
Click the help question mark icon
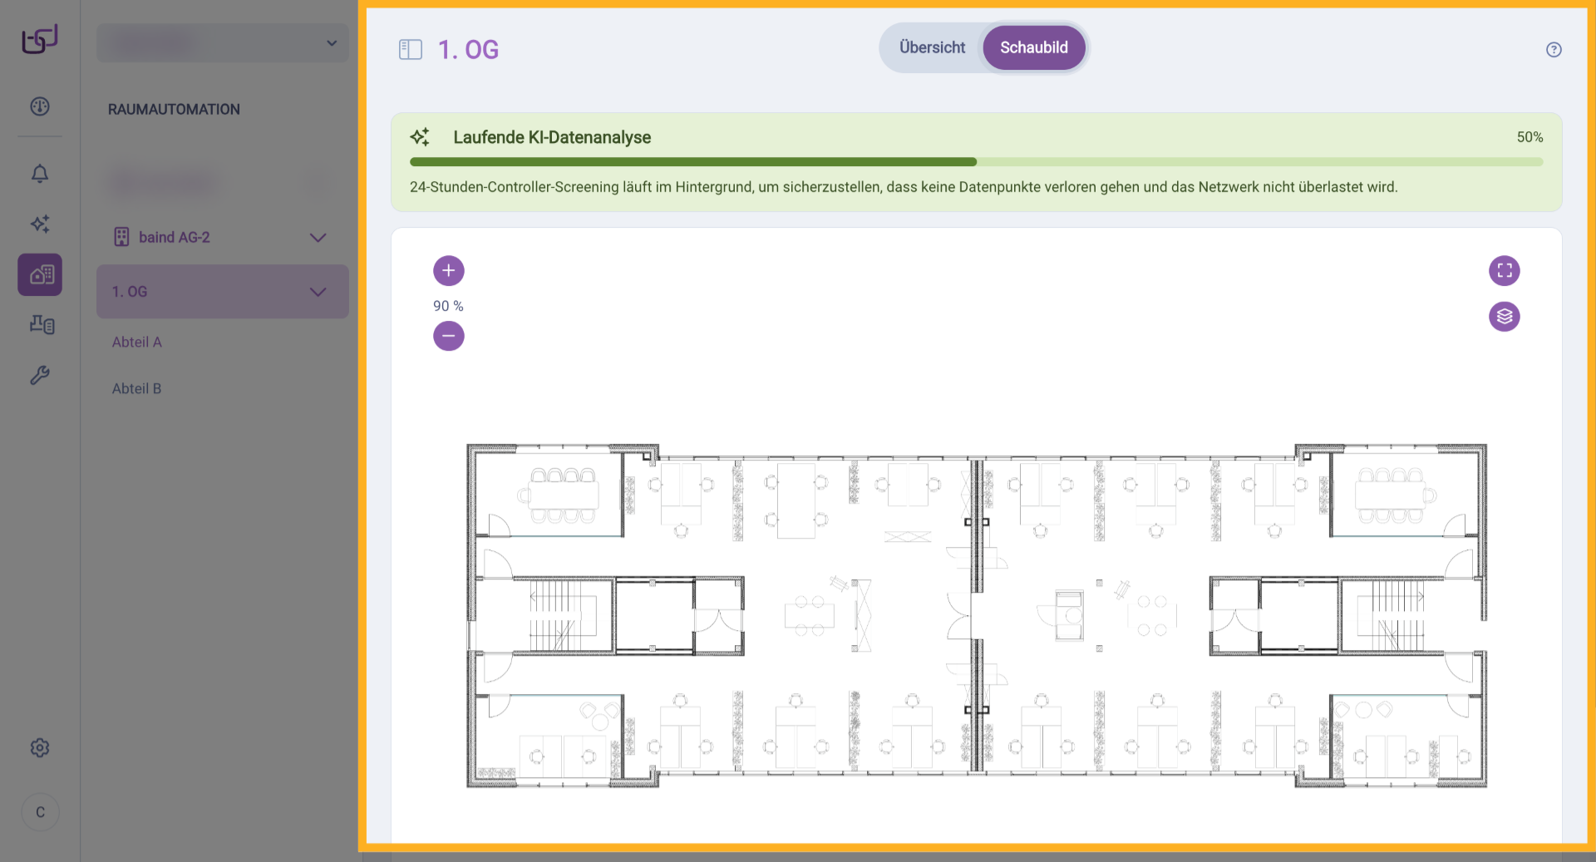(1553, 50)
